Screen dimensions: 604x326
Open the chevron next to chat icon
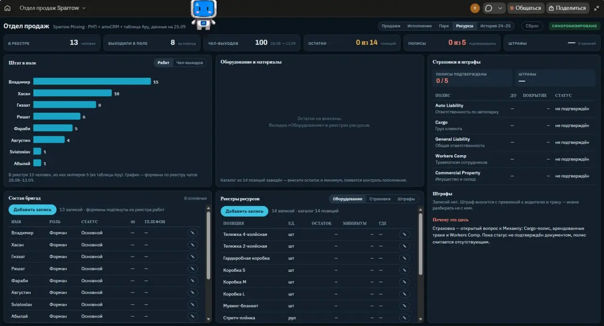[x=500, y=8]
